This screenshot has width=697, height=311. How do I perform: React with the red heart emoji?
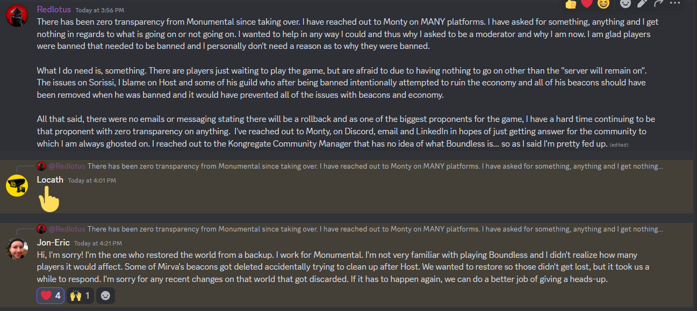pyautogui.click(x=587, y=3)
